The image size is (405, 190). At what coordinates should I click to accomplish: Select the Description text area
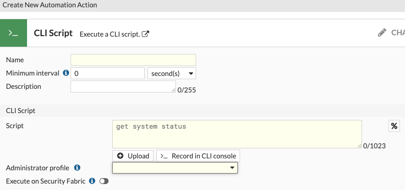123,87
